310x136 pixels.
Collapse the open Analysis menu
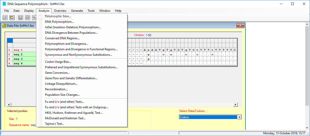[44, 11]
